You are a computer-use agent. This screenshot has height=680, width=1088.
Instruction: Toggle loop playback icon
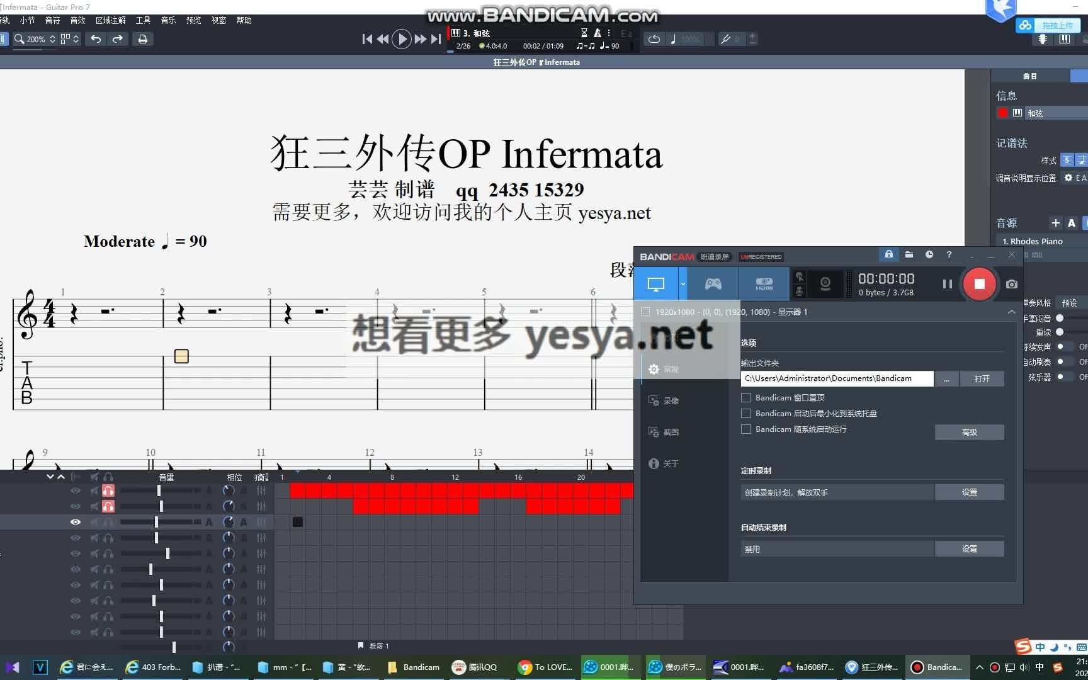click(654, 39)
